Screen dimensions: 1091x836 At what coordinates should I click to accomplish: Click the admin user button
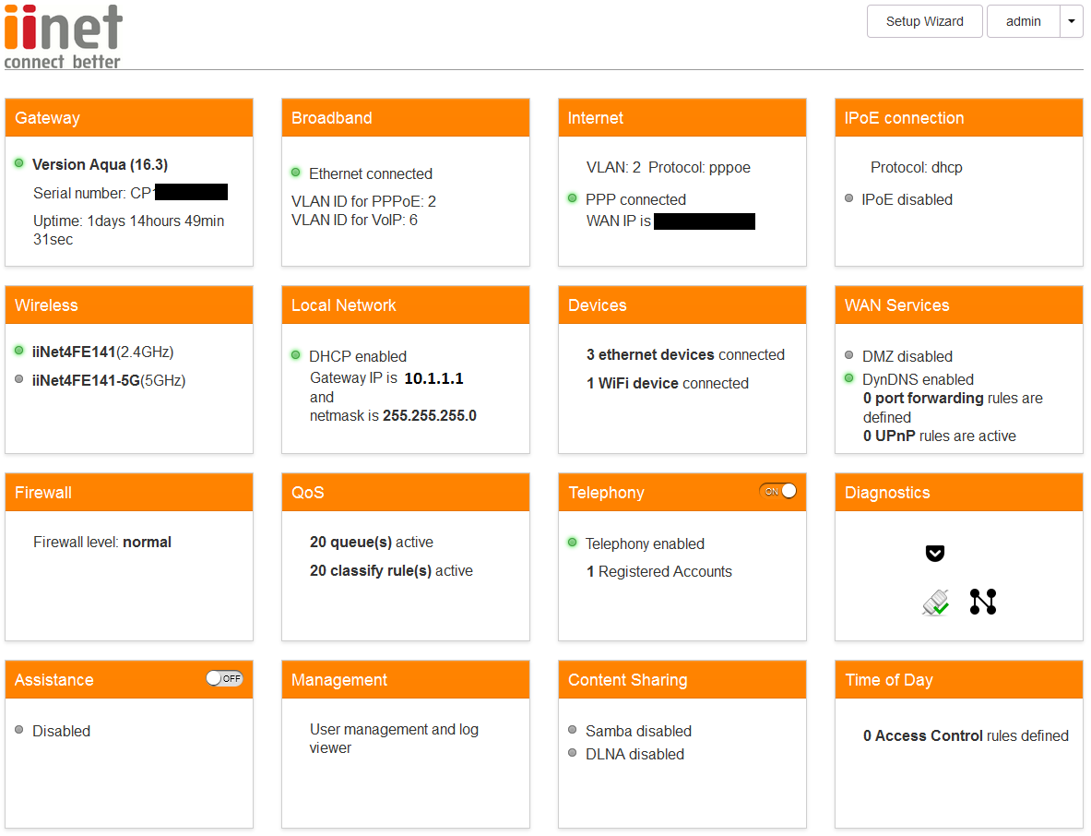click(1024, 21)
